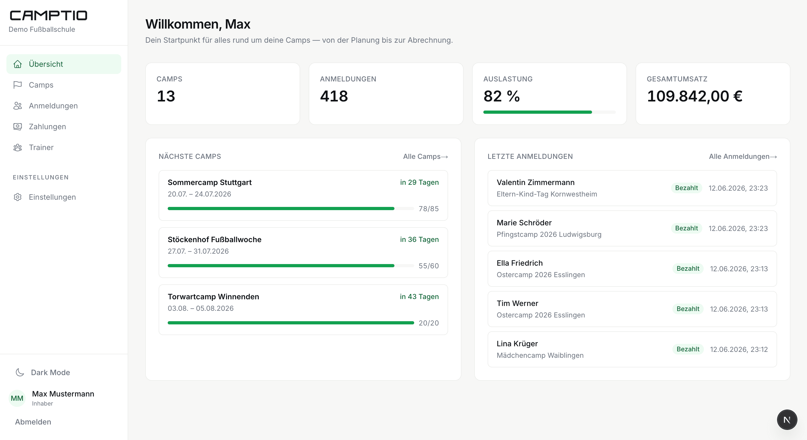Click "Pfingstcamp 2026 Ludwigsburg" text
This screenshot has width=807, height=440.
point(549,235)
